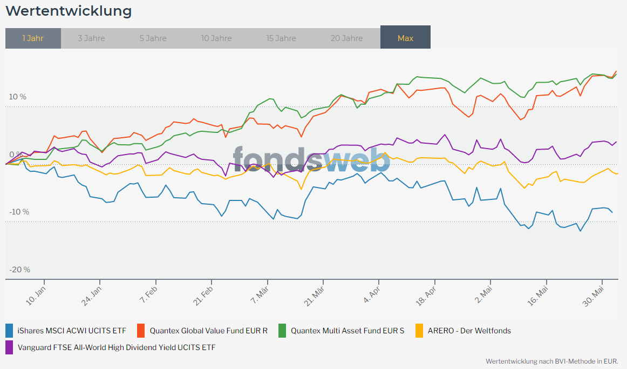
Task: Click the blue iShares MSCI ACWI swatch
Action: [9, 331]
